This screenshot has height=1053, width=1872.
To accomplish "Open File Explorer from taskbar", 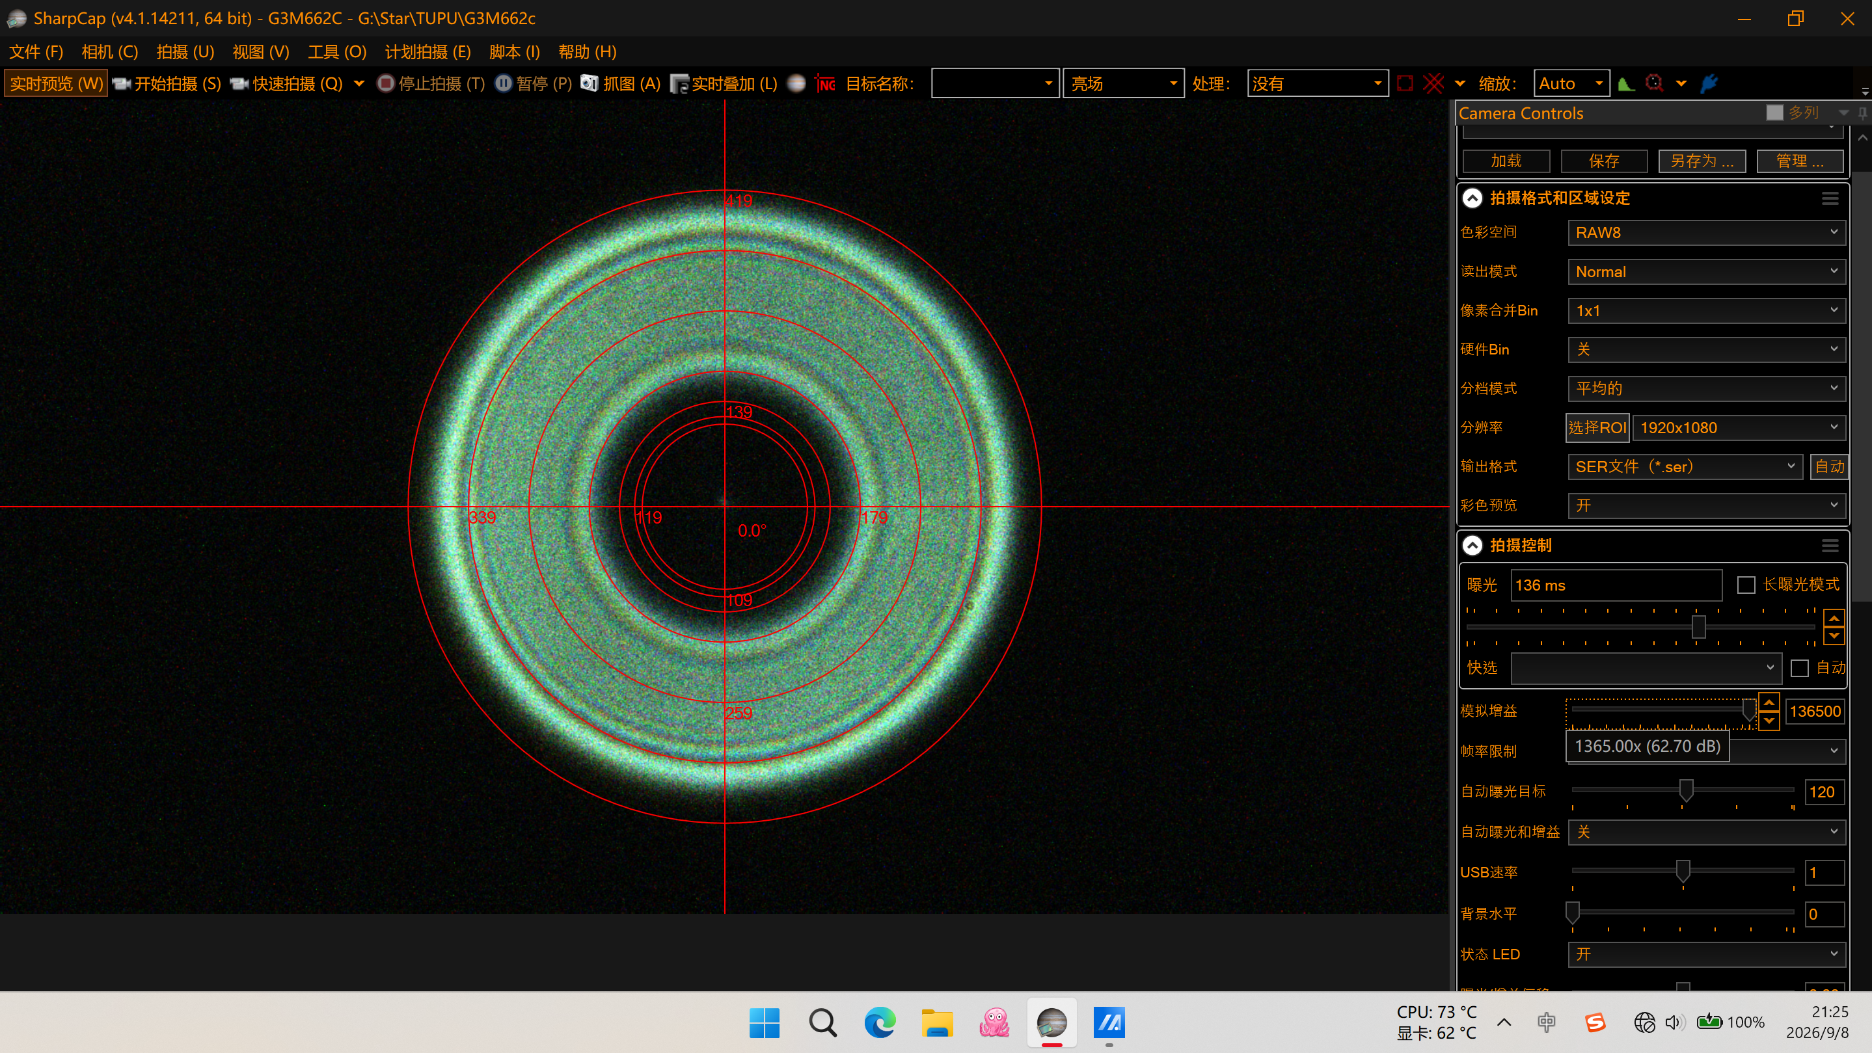I will pyautogui.click(x=937, y=1022).
